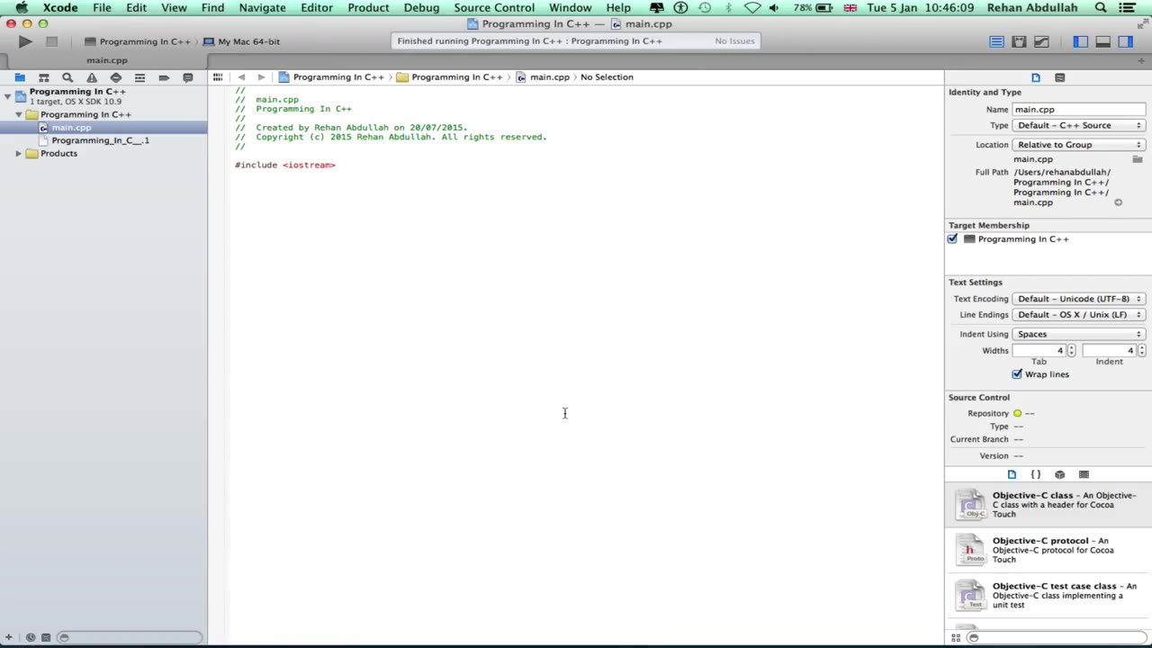This screenshot has height=648, width=1152.
Task: Show the Code Snippet library
Action: point(1035,474)
